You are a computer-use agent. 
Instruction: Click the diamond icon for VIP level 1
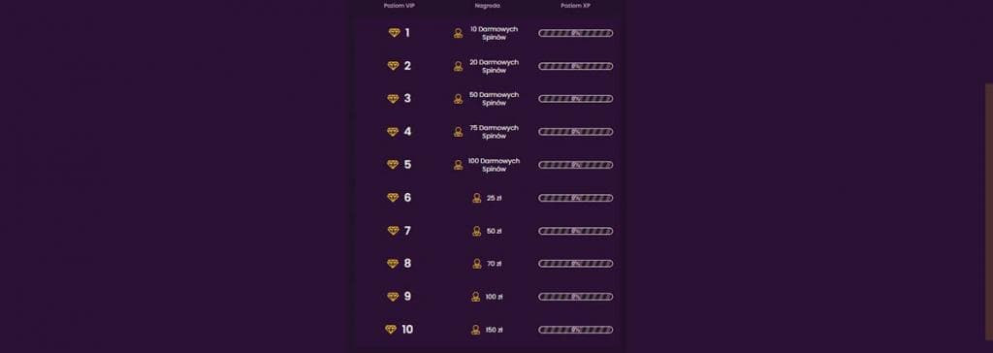pos(394,33)
